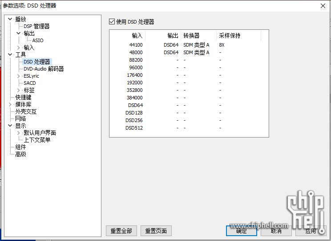The image size is (331, 241).
Task: Click the 输入 column header
Action: click(128, 36)
